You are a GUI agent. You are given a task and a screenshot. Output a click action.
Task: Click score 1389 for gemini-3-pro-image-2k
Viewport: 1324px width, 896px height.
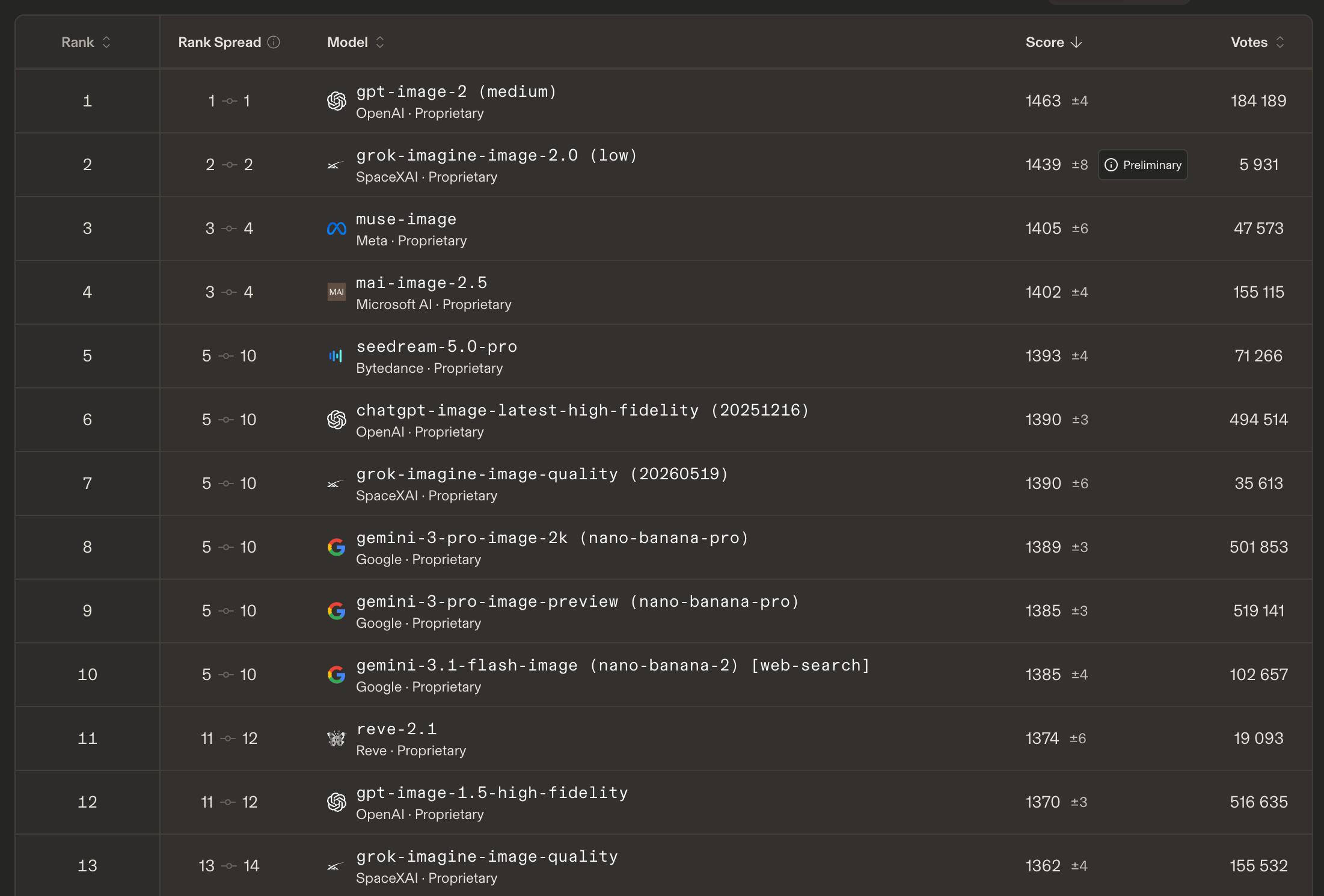coord(1043,547)
